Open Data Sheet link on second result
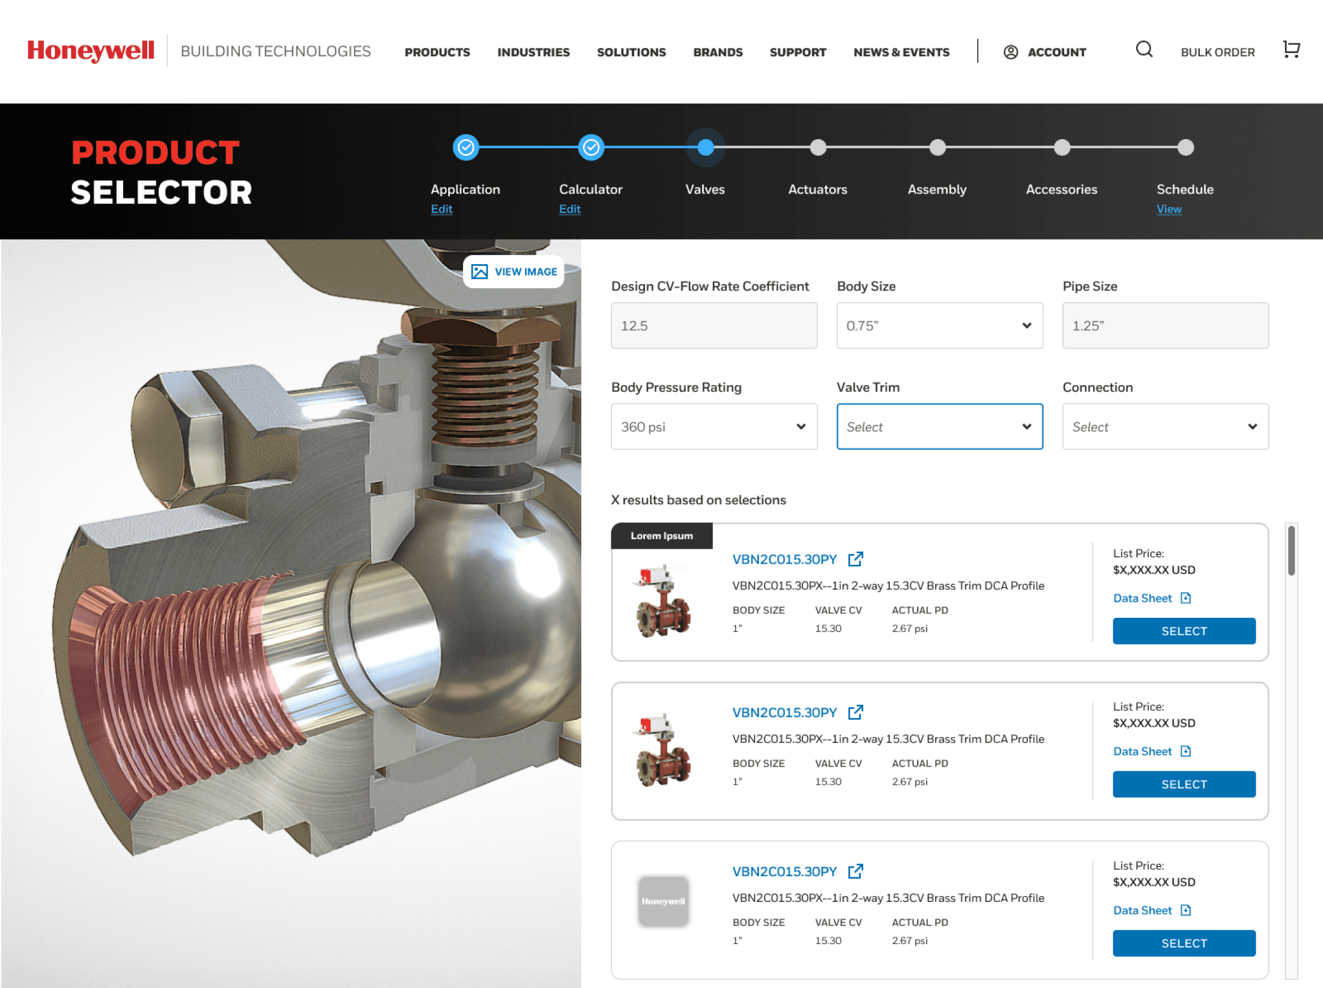 1142,751
